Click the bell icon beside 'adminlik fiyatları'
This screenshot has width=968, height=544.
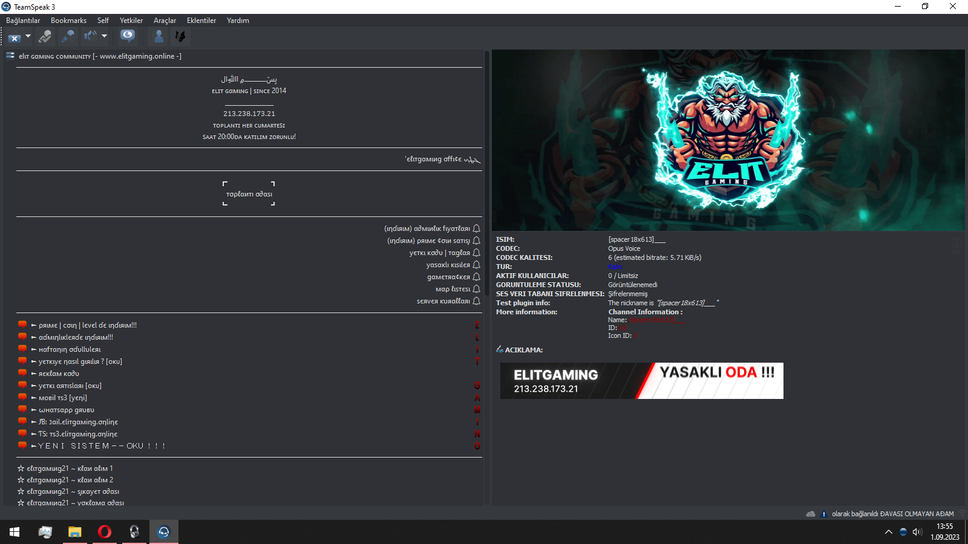pos(477,228)
